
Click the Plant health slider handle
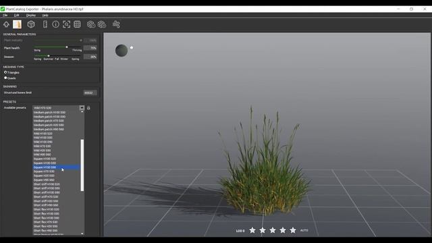click(x=67, y=47)
